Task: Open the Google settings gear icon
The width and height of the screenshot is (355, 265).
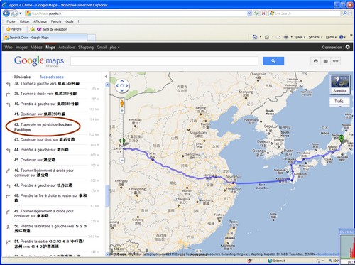Action: 347,47
